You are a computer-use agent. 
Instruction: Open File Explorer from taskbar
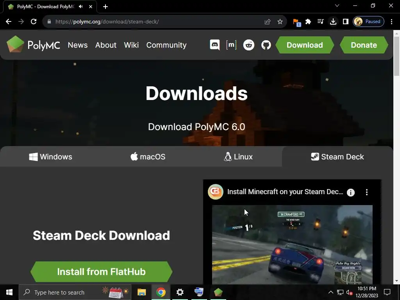point(141,292)
